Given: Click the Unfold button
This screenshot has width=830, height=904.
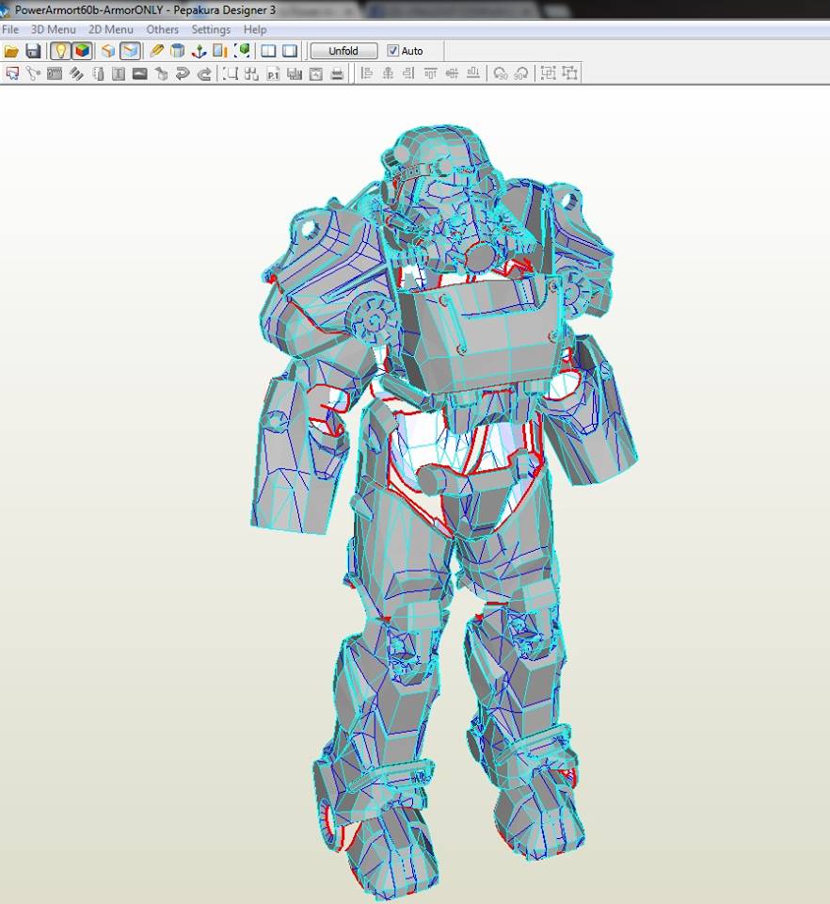Looking at the screenshot, I should [x=343, y=51].
